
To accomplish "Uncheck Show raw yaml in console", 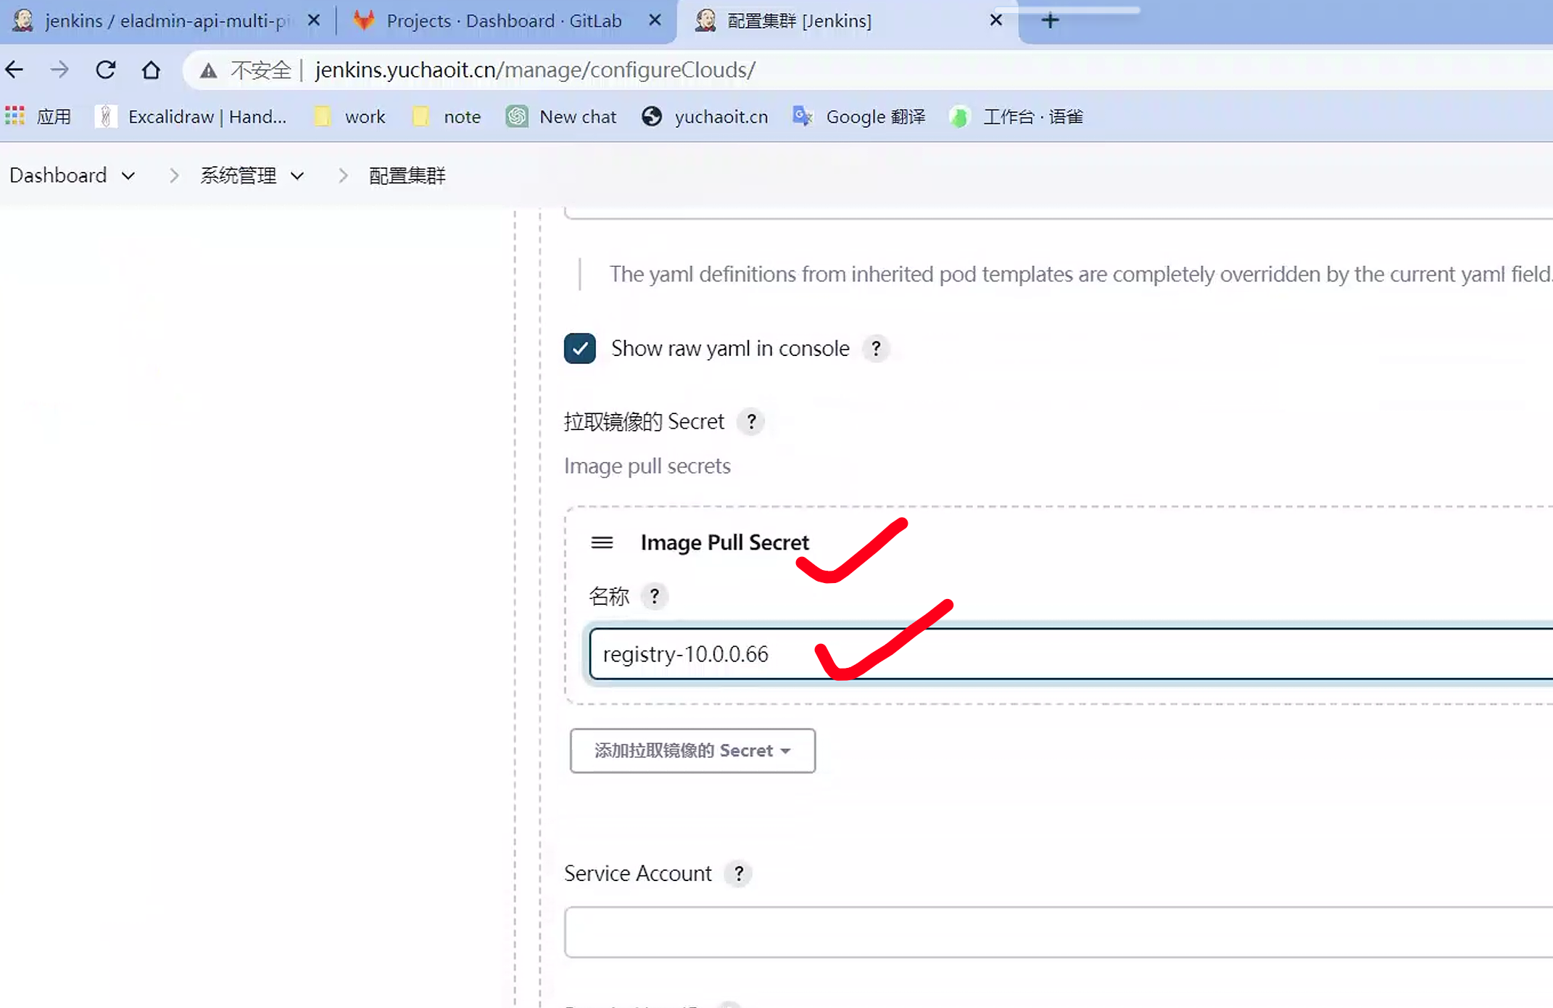I will (x=580, y=349).
